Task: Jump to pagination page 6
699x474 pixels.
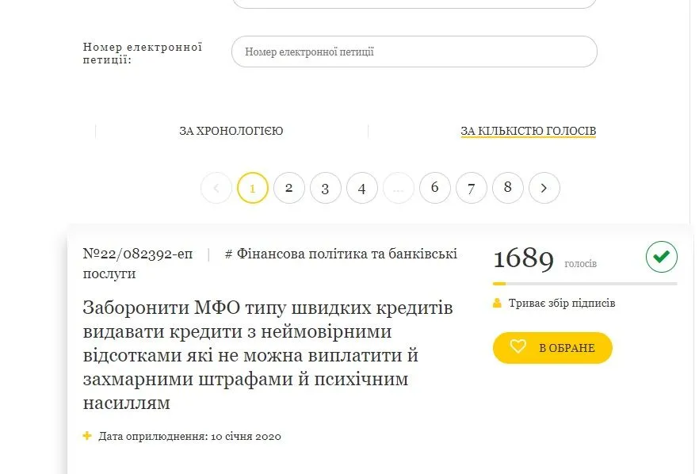Action: click(435, 188)
